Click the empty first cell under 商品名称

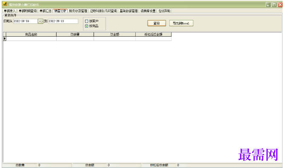tap(31, 38)
